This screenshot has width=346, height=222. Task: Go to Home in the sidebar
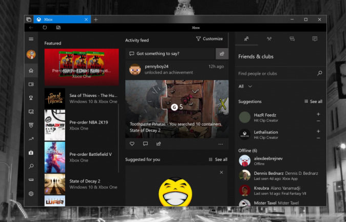pyautogui.click(x=31, y=71)
